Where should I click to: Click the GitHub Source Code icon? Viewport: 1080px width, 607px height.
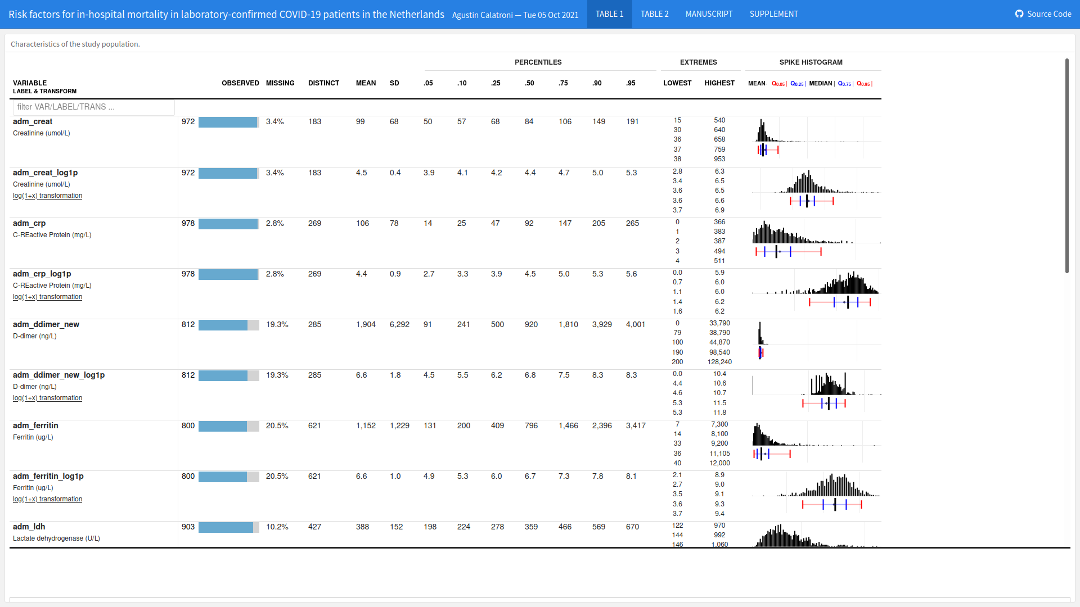click(x=1019, y=14)
